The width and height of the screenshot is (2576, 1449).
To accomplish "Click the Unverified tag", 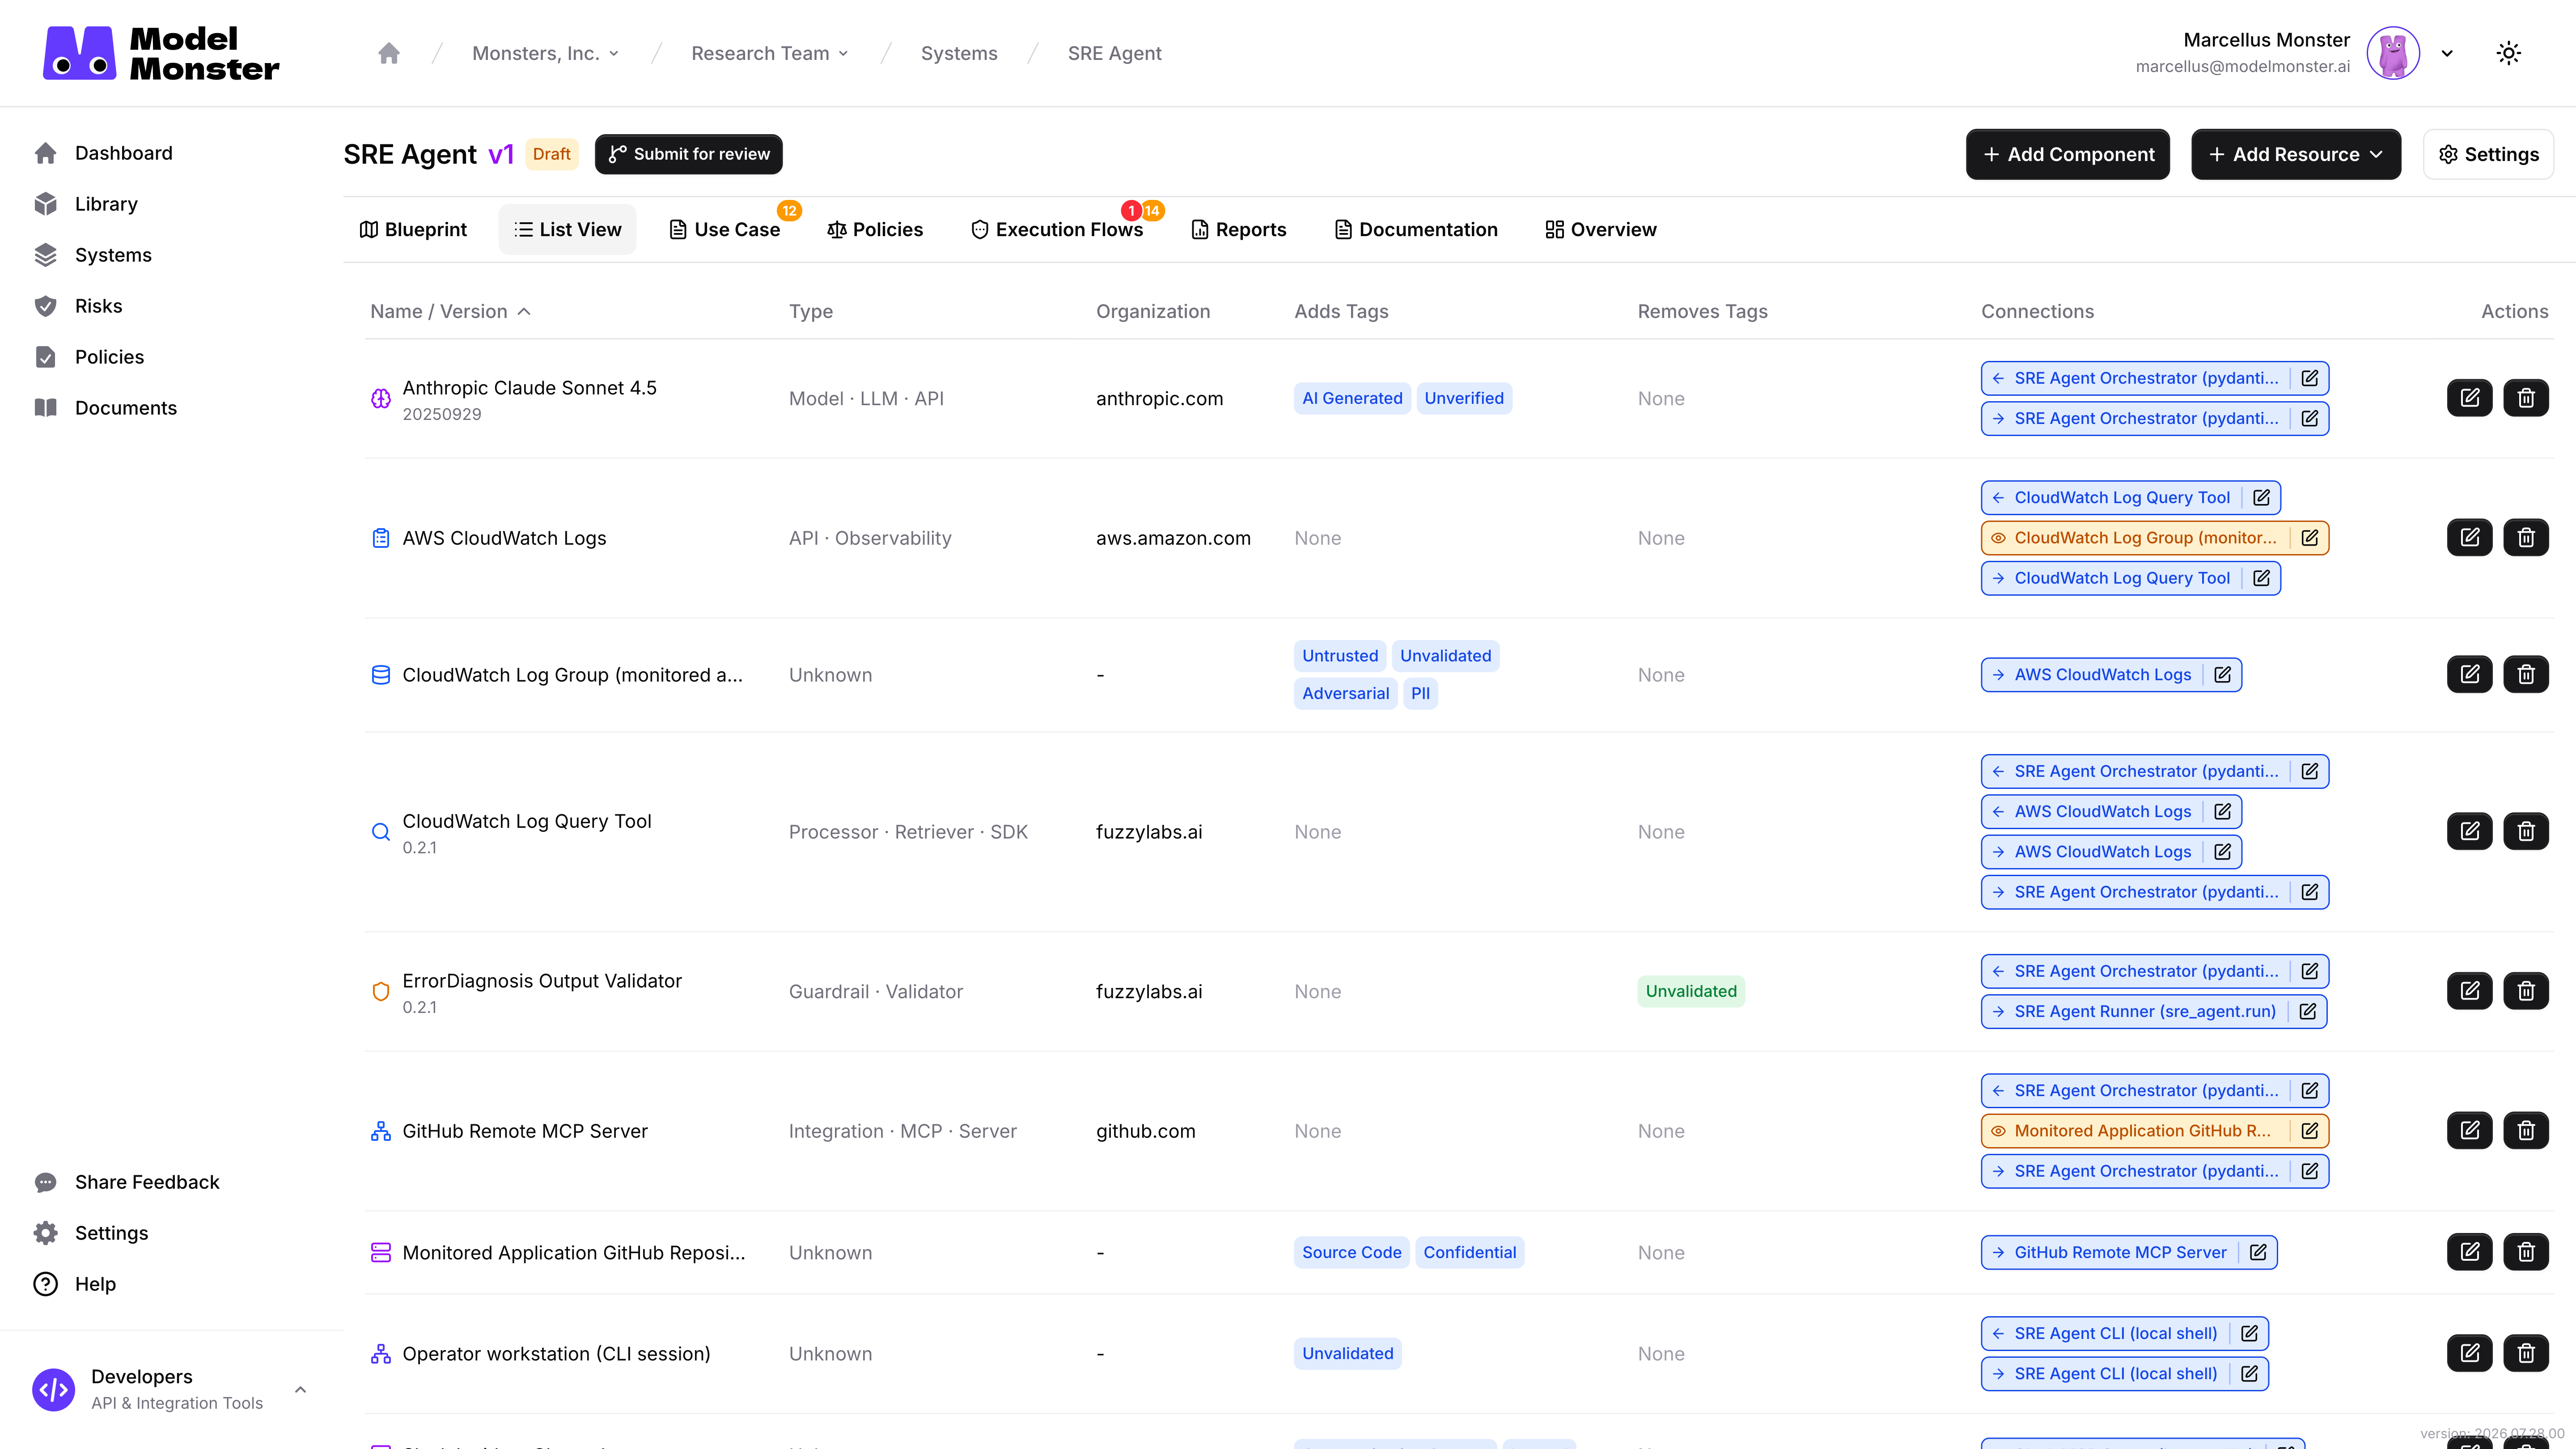I will pyautogui.click(x=1464, y=398).
